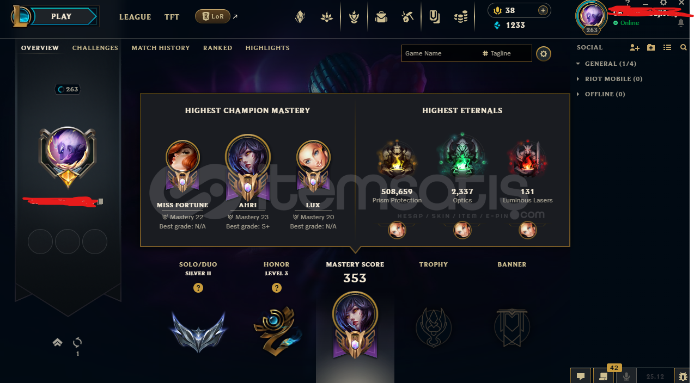
Task: Open the TFT link in navigation
Action: point(172,17)
